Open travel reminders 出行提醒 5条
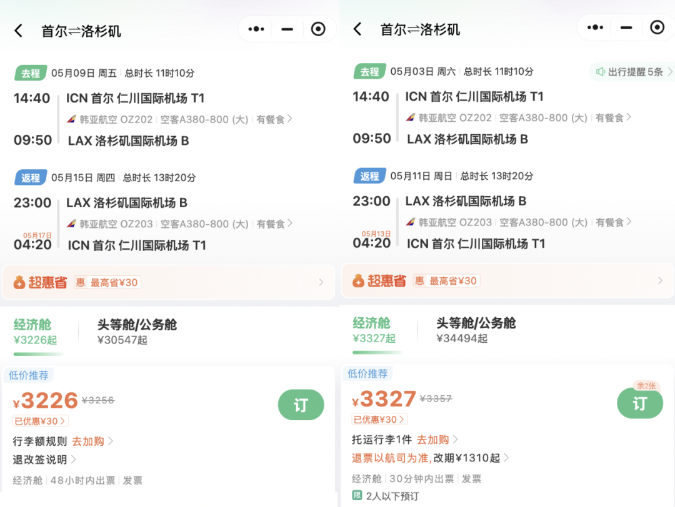 point(632,72)
